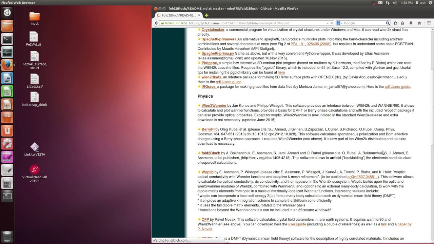
Task: Launch LibreOffice Writer from the launcher
Action: pos(7,78)
